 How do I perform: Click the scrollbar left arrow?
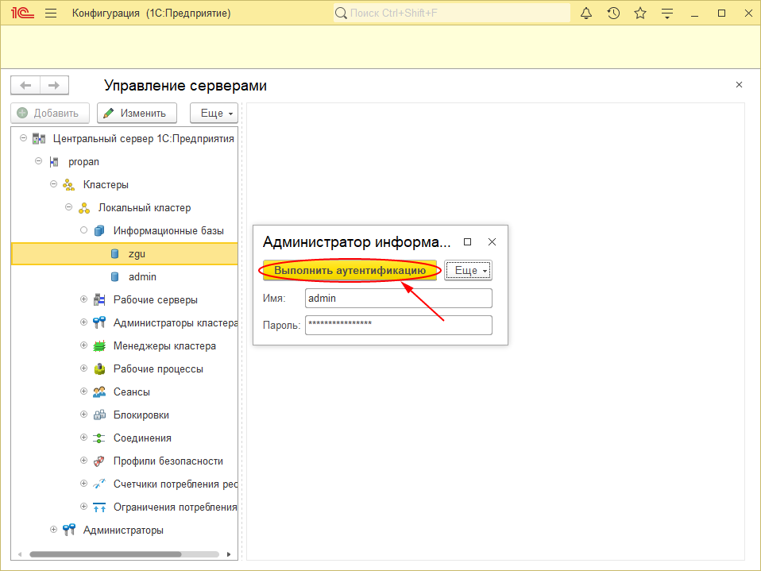(x=20, y=554)
